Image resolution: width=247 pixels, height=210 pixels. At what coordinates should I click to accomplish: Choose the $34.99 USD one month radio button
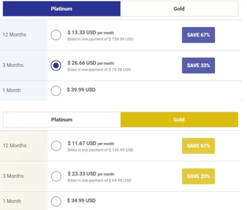point(56,201)
